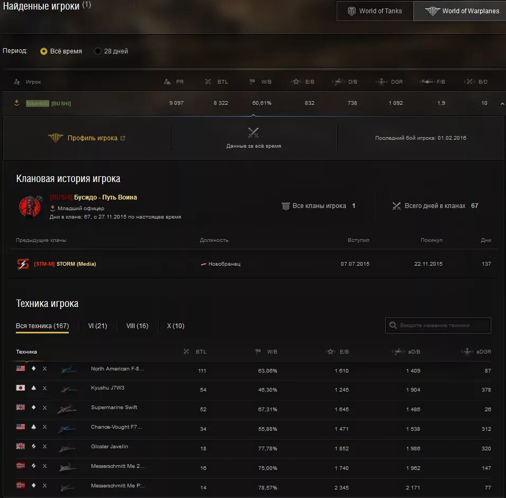Click the F/B column header
This screenshot has height=498, width=506.
[432, 82]
